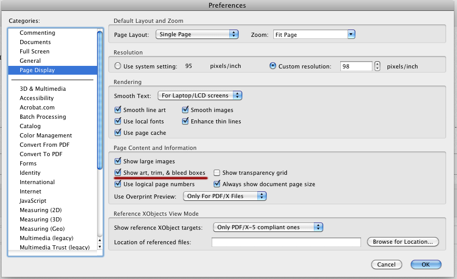Click the Location of referenced files field
The width and height of the screenshot is (457, 279).
[286, 242]
